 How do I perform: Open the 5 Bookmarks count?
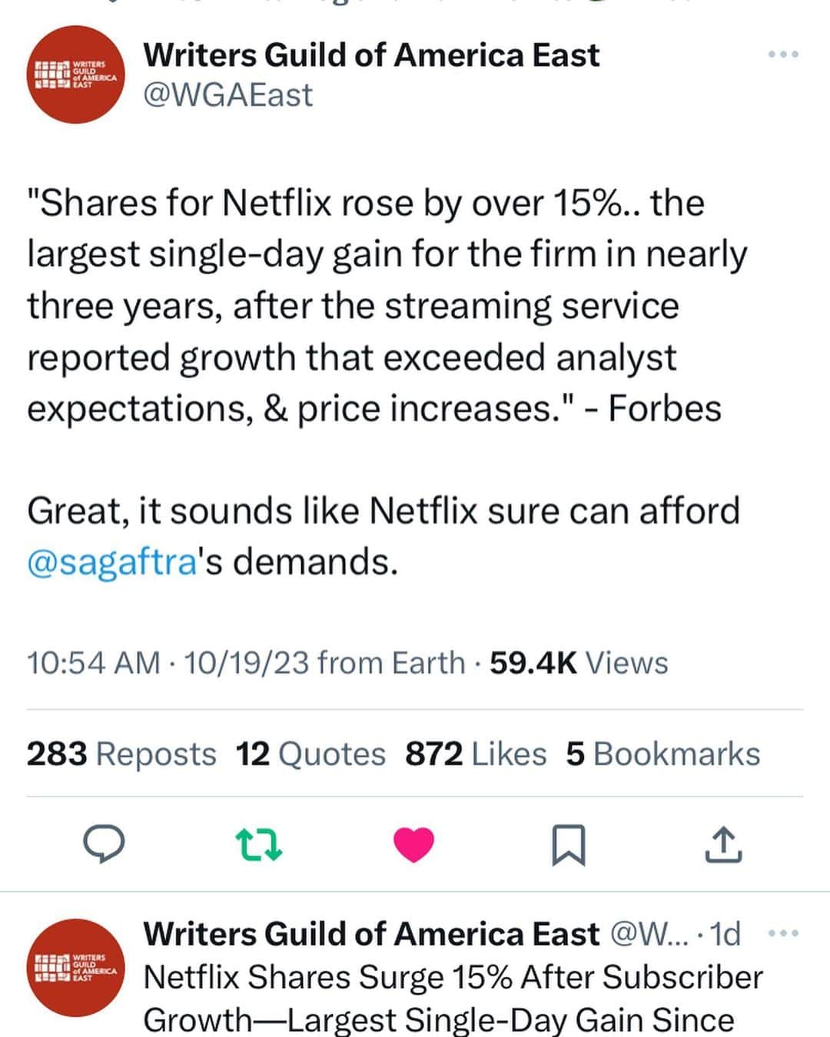(x=662, y=754)
